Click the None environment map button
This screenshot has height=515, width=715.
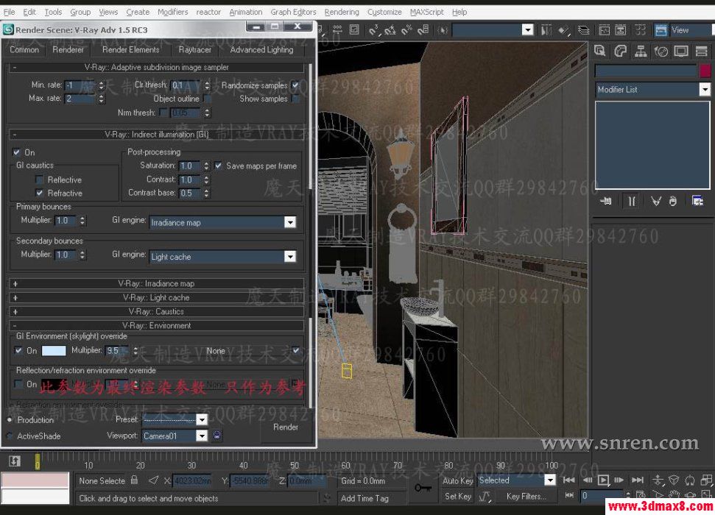point(216,351)
